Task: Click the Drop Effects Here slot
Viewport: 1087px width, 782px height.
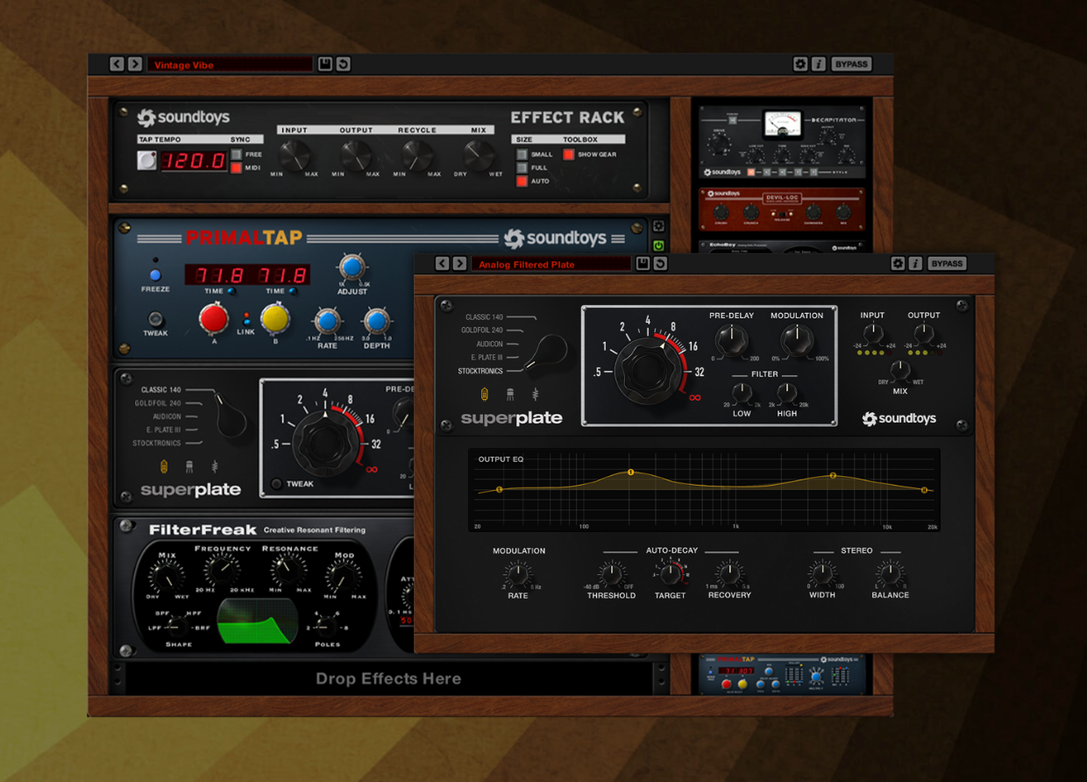Action: 388,679
